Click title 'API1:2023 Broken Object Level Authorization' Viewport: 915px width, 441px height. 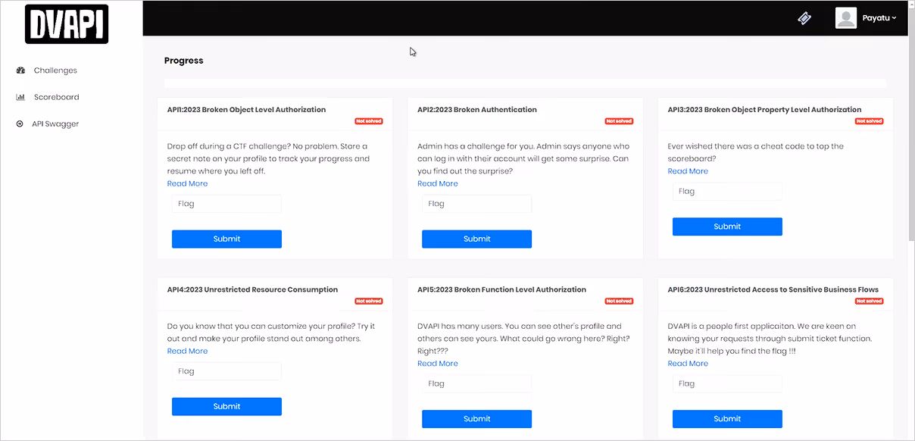coord(246,110)
